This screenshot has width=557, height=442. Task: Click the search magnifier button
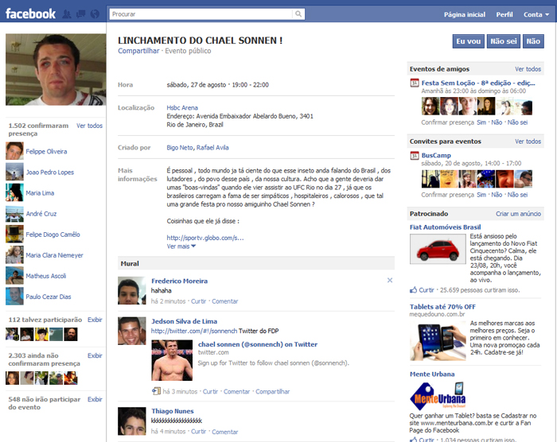tap(298, 14)
